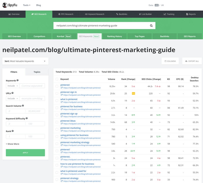Open external link icon for 'pinterest sign in'
Image resolution: width=203 pixels, height=183 pixels.
[62, 95]
